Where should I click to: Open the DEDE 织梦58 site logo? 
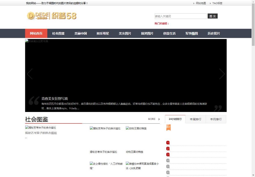click(52, 16)
